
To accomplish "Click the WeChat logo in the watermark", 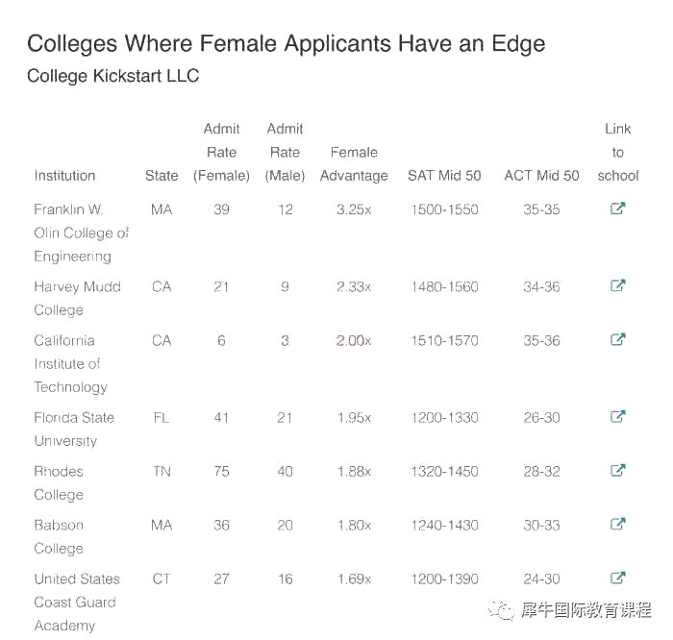I will [501, 609].
